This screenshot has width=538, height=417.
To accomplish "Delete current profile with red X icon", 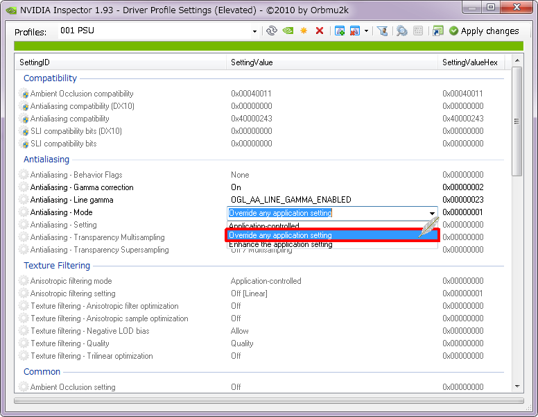I will pyautogui.click(x=320, y=31).
